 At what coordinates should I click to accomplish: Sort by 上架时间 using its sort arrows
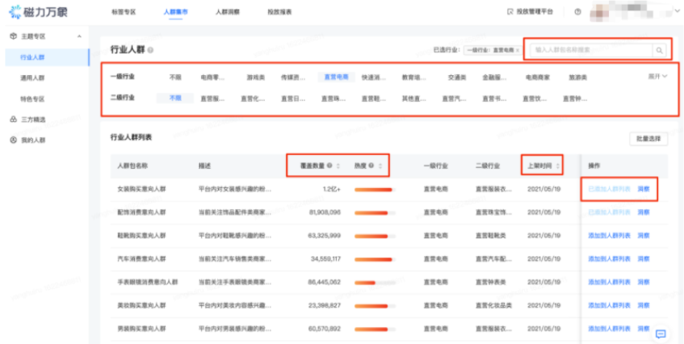point(558,166)
